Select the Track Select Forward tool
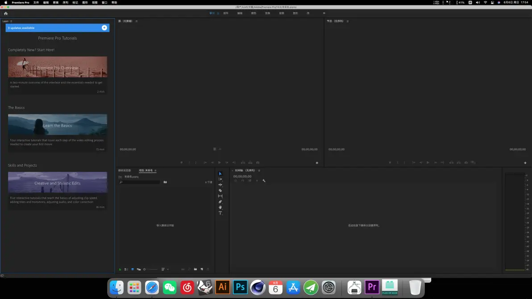The height and width of the screenshot is (299, 532). [220, 179]
